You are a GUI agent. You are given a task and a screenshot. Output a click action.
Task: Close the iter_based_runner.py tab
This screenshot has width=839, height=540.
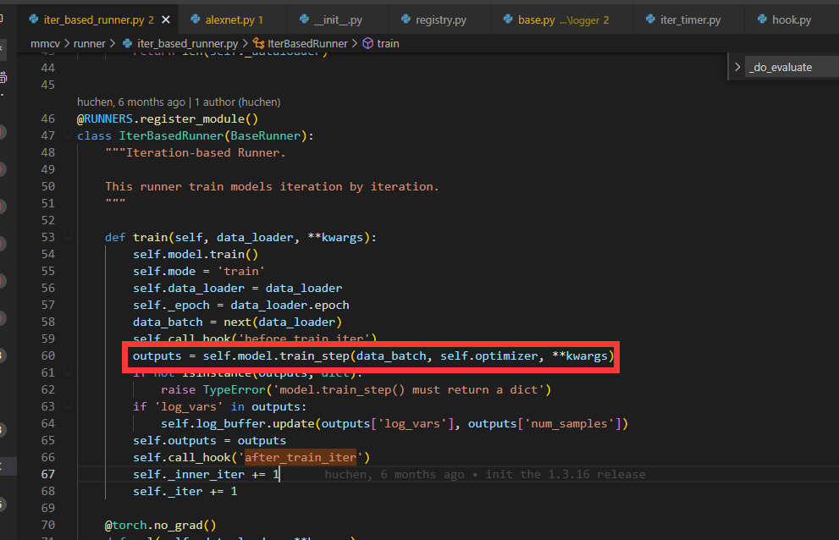tap(166, 19)
